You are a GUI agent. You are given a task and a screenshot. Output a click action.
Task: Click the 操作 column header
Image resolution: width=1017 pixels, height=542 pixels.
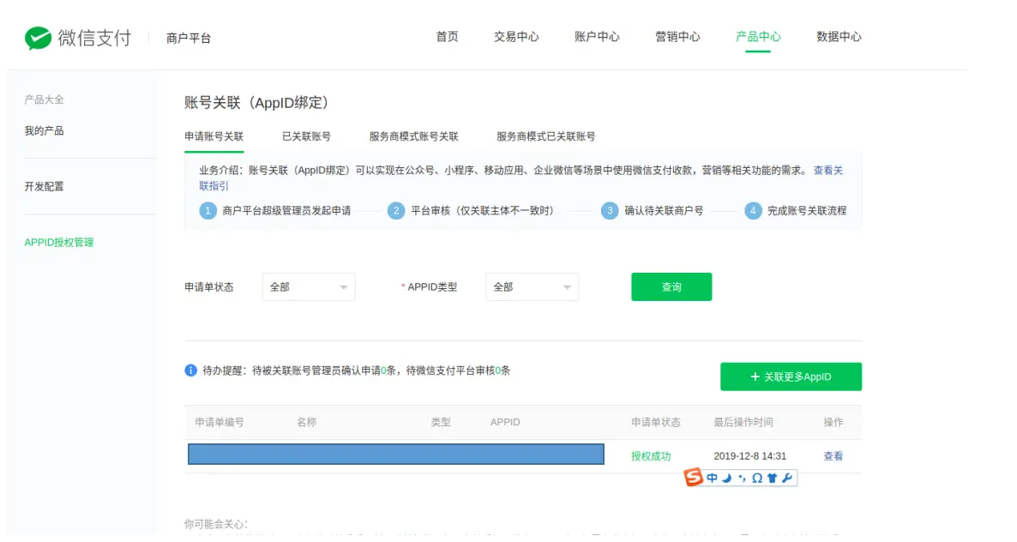833,422
